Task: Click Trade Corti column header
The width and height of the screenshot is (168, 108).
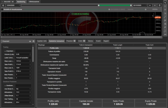Action: point(150,45)
